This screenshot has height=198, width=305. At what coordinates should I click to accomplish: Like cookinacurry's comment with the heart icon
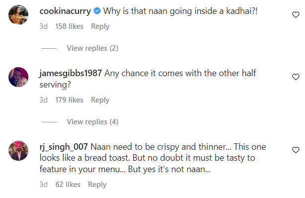pyautogui.click(x=296, y=15)
